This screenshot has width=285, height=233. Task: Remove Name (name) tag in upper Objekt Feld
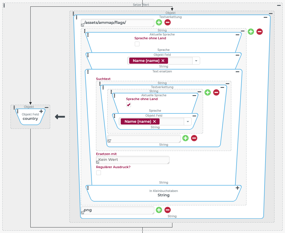click(163, 61)
